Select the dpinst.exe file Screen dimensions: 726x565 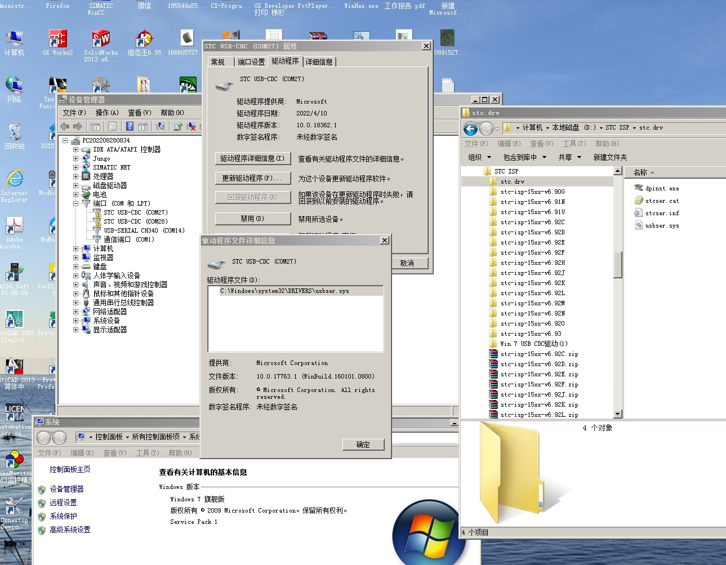click(x=656, y=188)
